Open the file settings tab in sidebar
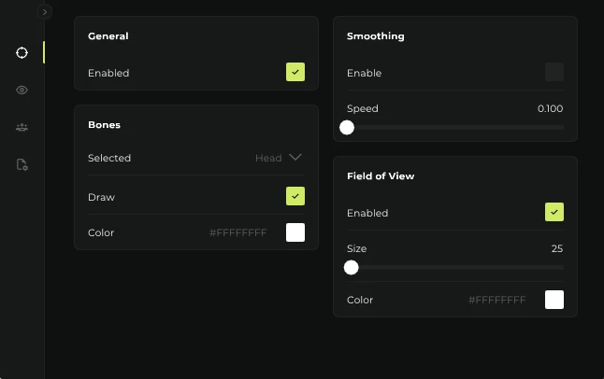The width and height of the screenshot is (604, 379). [x=22, y=164]
